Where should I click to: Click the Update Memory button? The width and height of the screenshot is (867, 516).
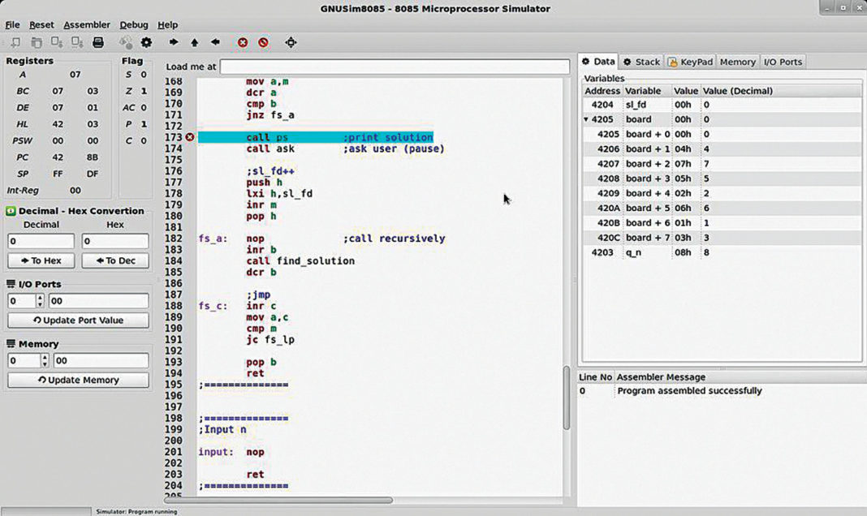coord(77,380)
